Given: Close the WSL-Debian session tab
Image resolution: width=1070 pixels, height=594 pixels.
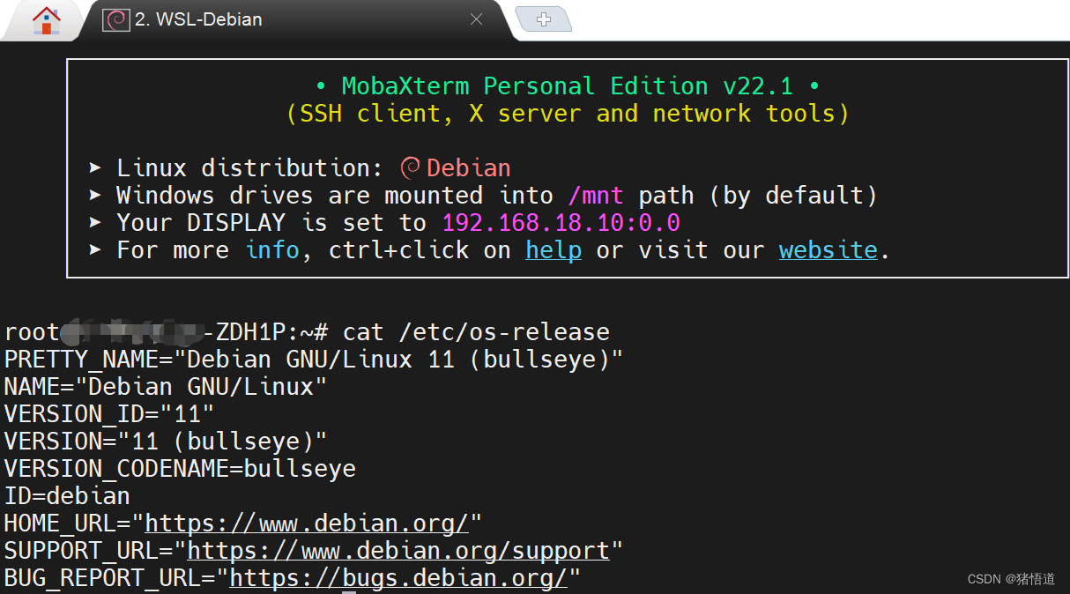Looking at the screenshot, I should [476, 19].
